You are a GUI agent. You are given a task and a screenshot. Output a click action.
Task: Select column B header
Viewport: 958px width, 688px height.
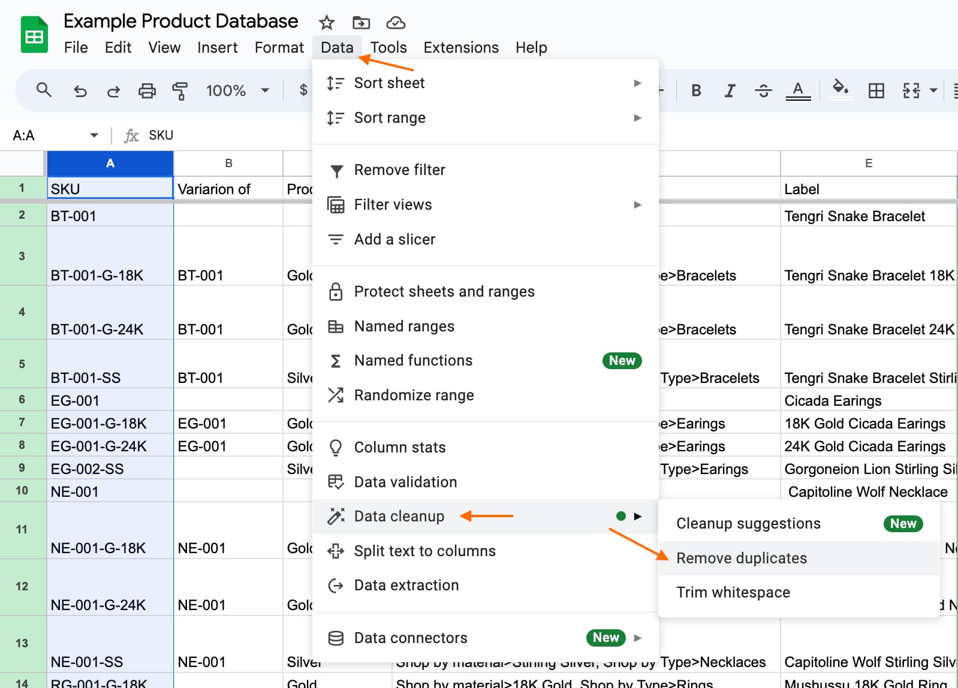click(228, 163)
